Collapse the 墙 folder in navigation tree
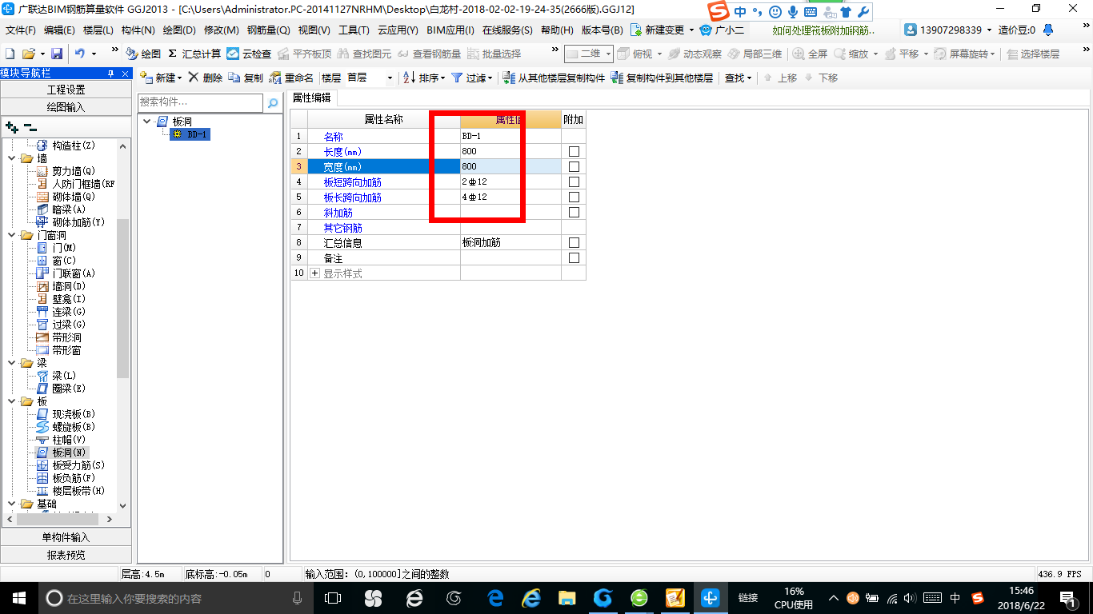Viewport: 1093px width, 614px height. (x=13, y=158)
